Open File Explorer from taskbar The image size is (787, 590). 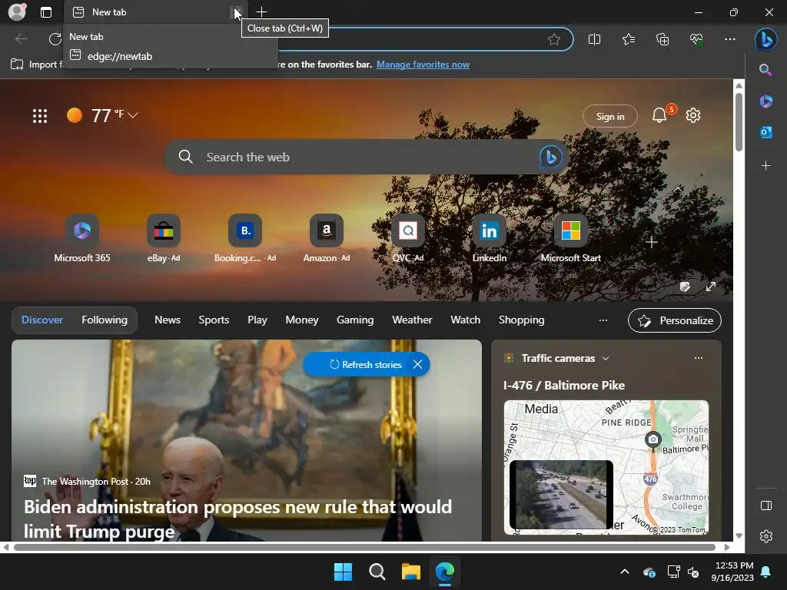click(x=410, y=572)
